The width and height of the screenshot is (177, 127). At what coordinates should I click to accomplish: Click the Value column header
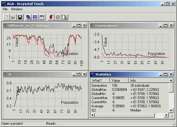[x=119, y=81]
